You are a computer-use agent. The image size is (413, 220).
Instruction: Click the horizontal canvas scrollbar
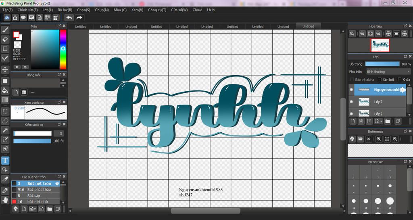pyautogui.click(x=205, y=211)
